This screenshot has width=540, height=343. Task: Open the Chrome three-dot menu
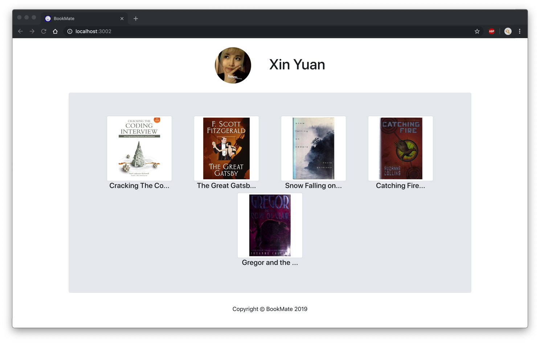520,31
